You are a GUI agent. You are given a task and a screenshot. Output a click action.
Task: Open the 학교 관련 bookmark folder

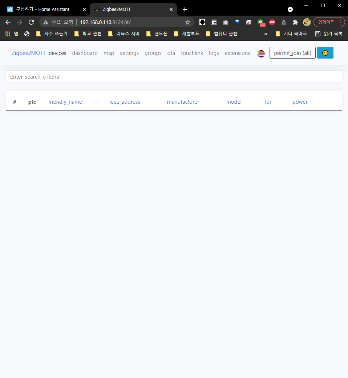(88, 34)
